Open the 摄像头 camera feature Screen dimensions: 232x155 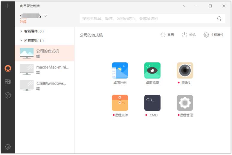pyautogui.click(x=185, y=73)
